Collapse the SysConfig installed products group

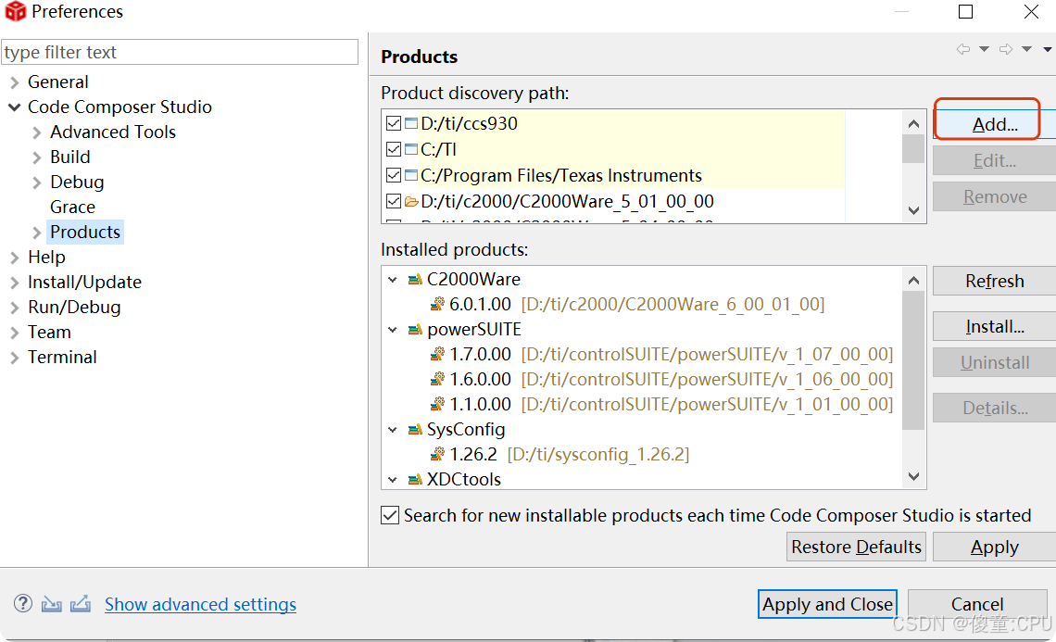pyautogui.click(x=393, y=430)
